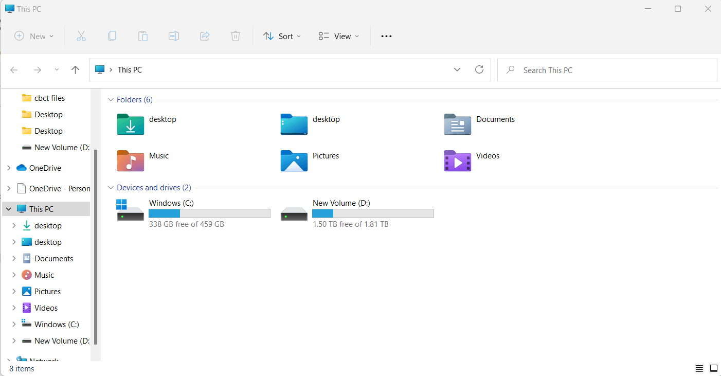Collapse the Folders (6) group
This screenshot has height=376, width=721.
[110, 100]
